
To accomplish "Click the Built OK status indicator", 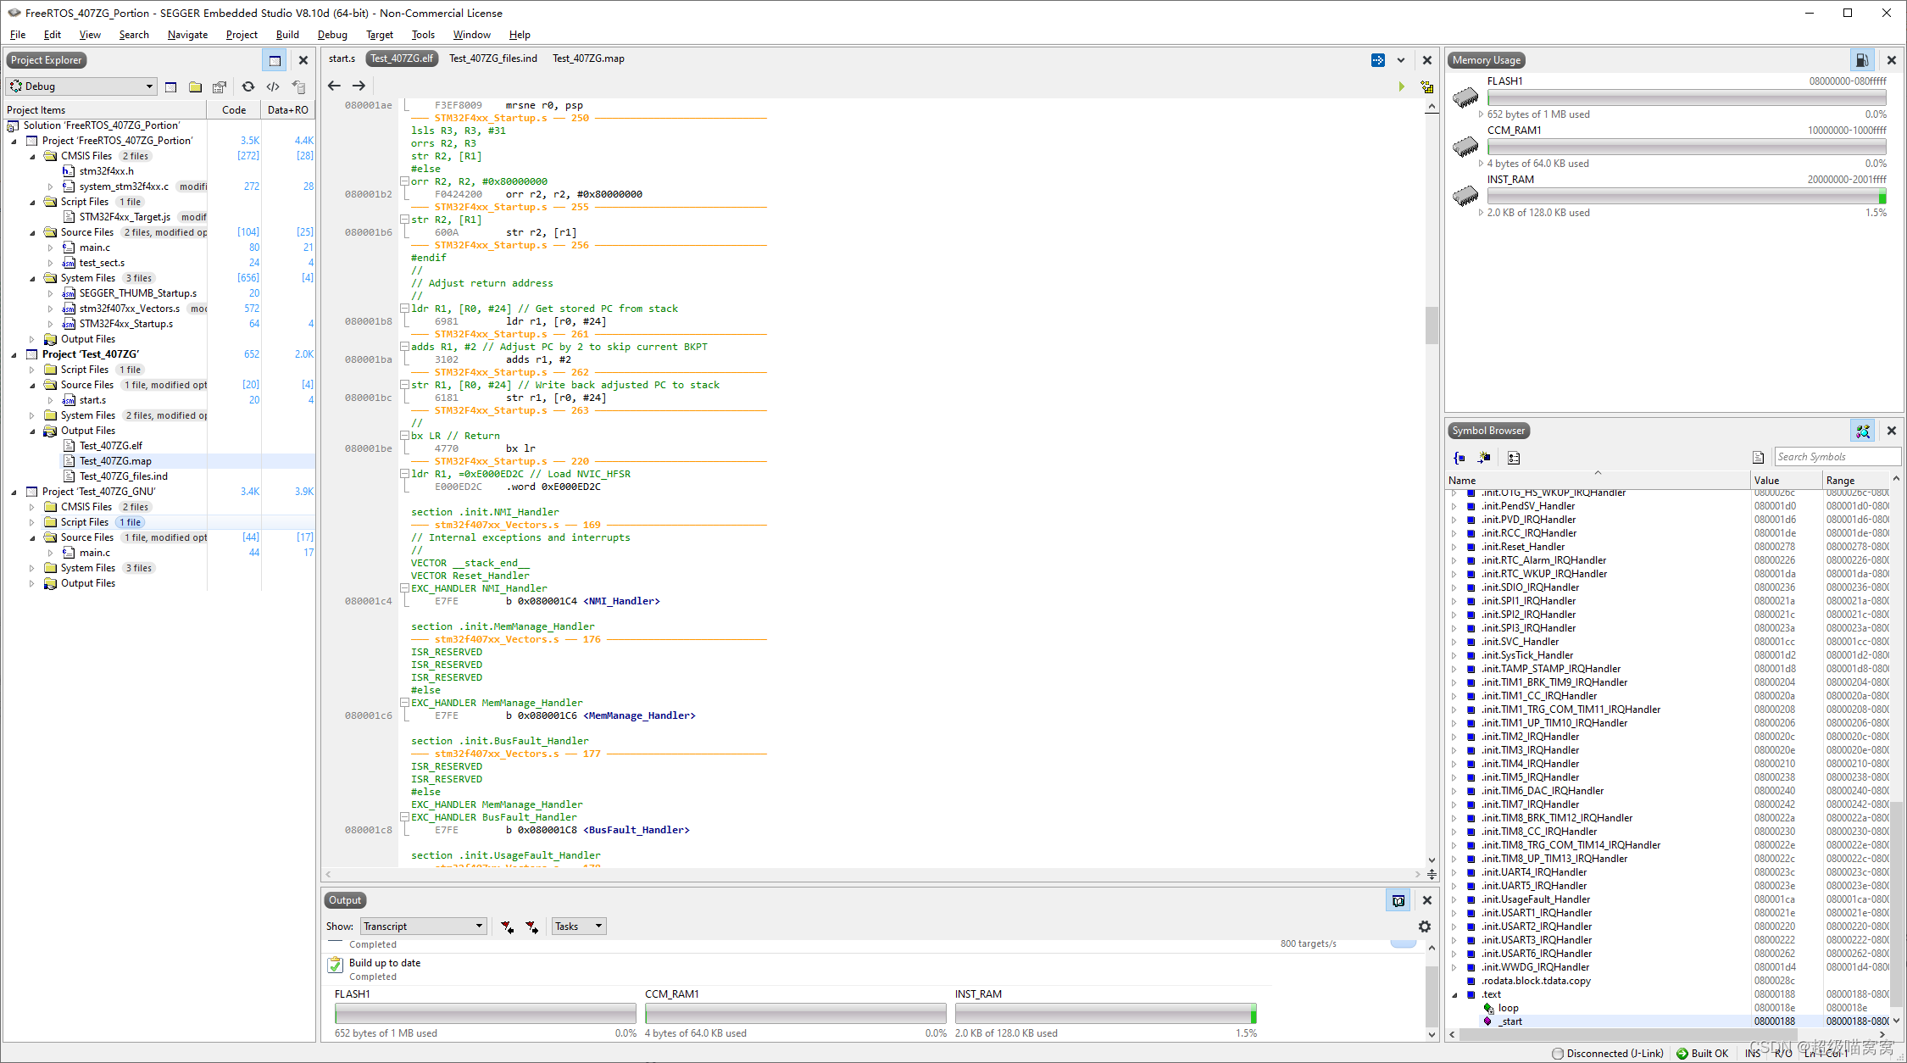I will (1702, 1054).
